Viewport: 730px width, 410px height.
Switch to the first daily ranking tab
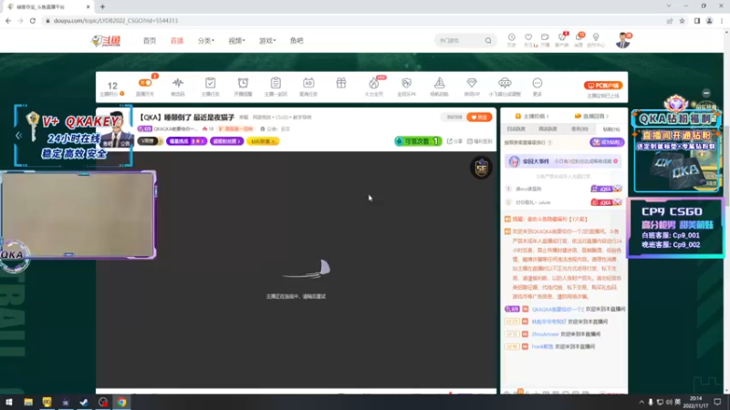click(516, 129)
